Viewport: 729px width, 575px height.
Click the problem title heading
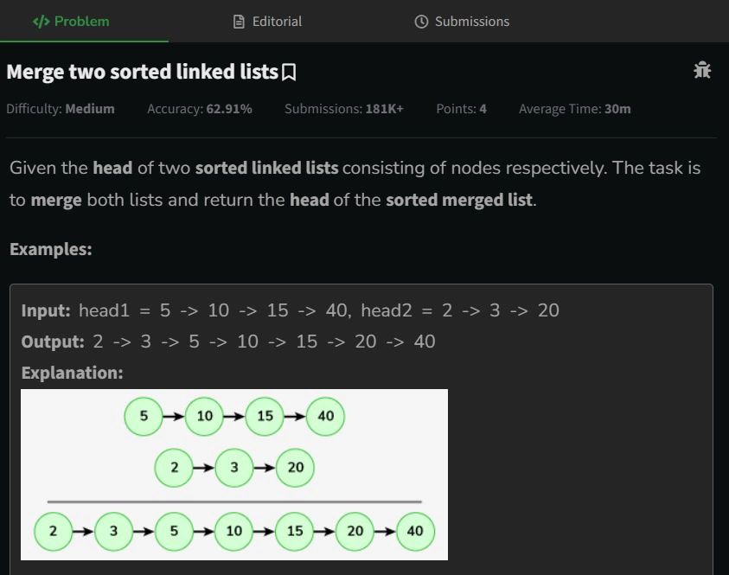click(x=143, y=72)
